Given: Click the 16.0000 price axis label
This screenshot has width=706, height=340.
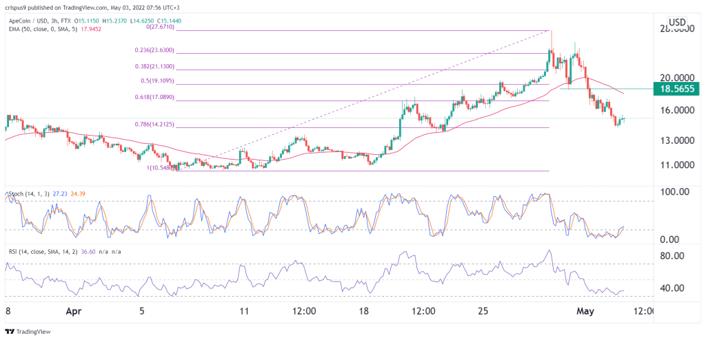Looking at the screenshot, I should pyautogui.click(x=677, y=111).
